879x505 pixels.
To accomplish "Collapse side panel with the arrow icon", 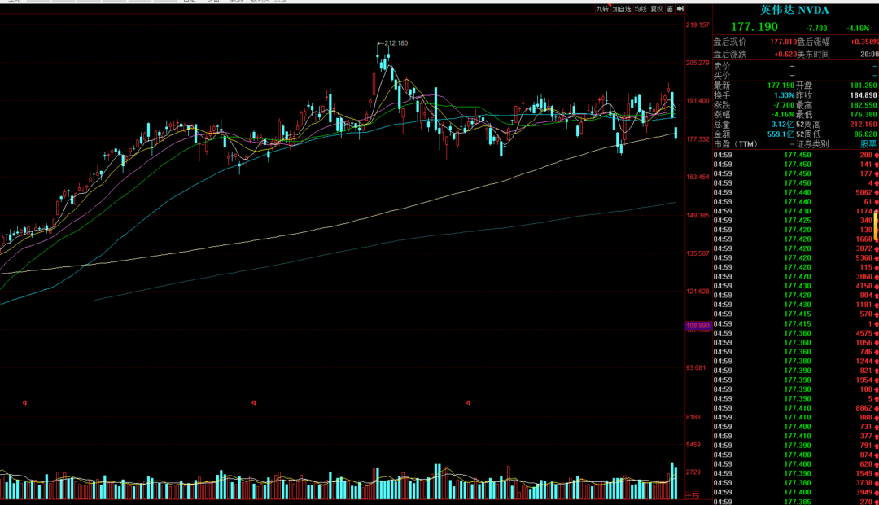I will click(680, 9).
